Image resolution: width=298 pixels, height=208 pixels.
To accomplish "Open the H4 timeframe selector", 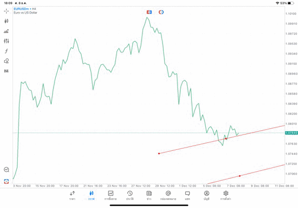I will [7, 71].
